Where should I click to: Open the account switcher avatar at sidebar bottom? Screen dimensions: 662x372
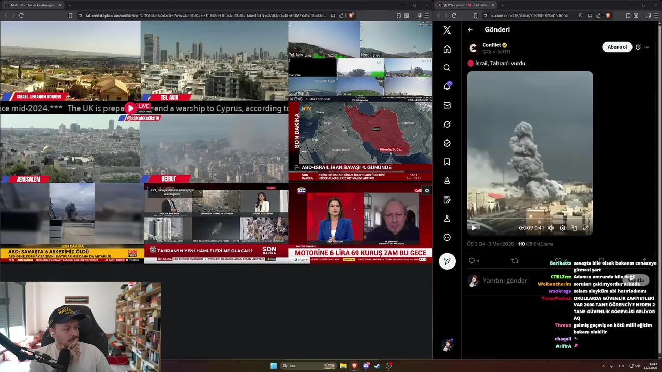(x=447, y=345)
